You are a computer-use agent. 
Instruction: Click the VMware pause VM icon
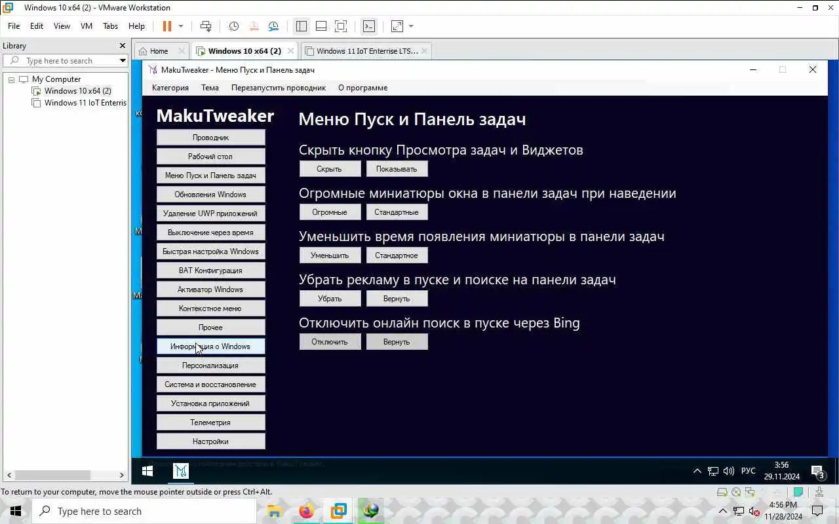167,26
